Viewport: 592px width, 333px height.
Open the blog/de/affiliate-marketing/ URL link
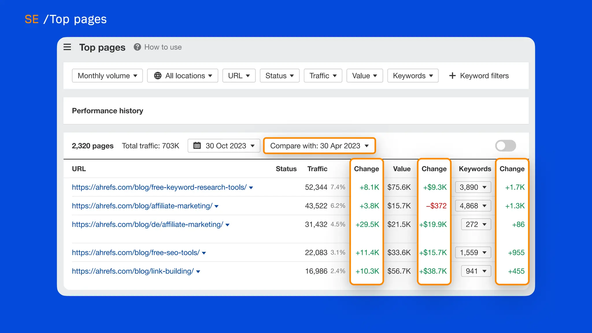147,224
